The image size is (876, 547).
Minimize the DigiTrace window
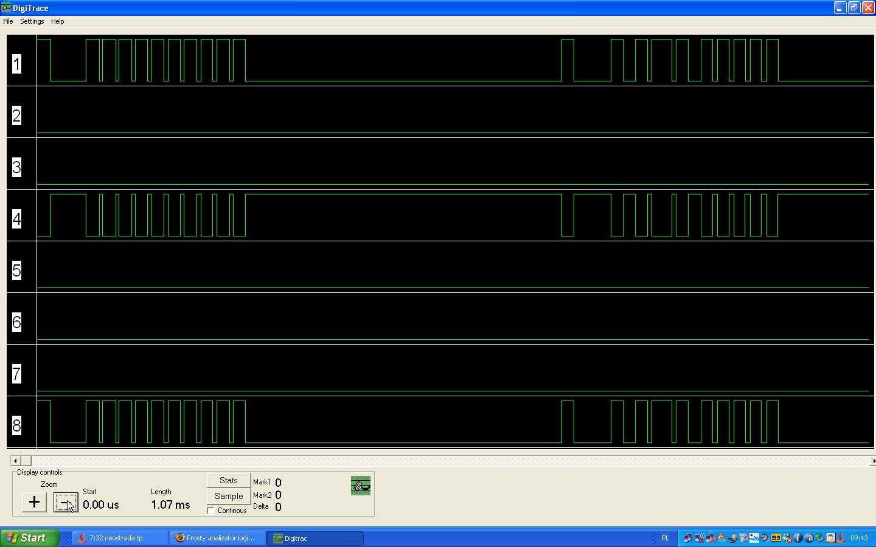840,8
